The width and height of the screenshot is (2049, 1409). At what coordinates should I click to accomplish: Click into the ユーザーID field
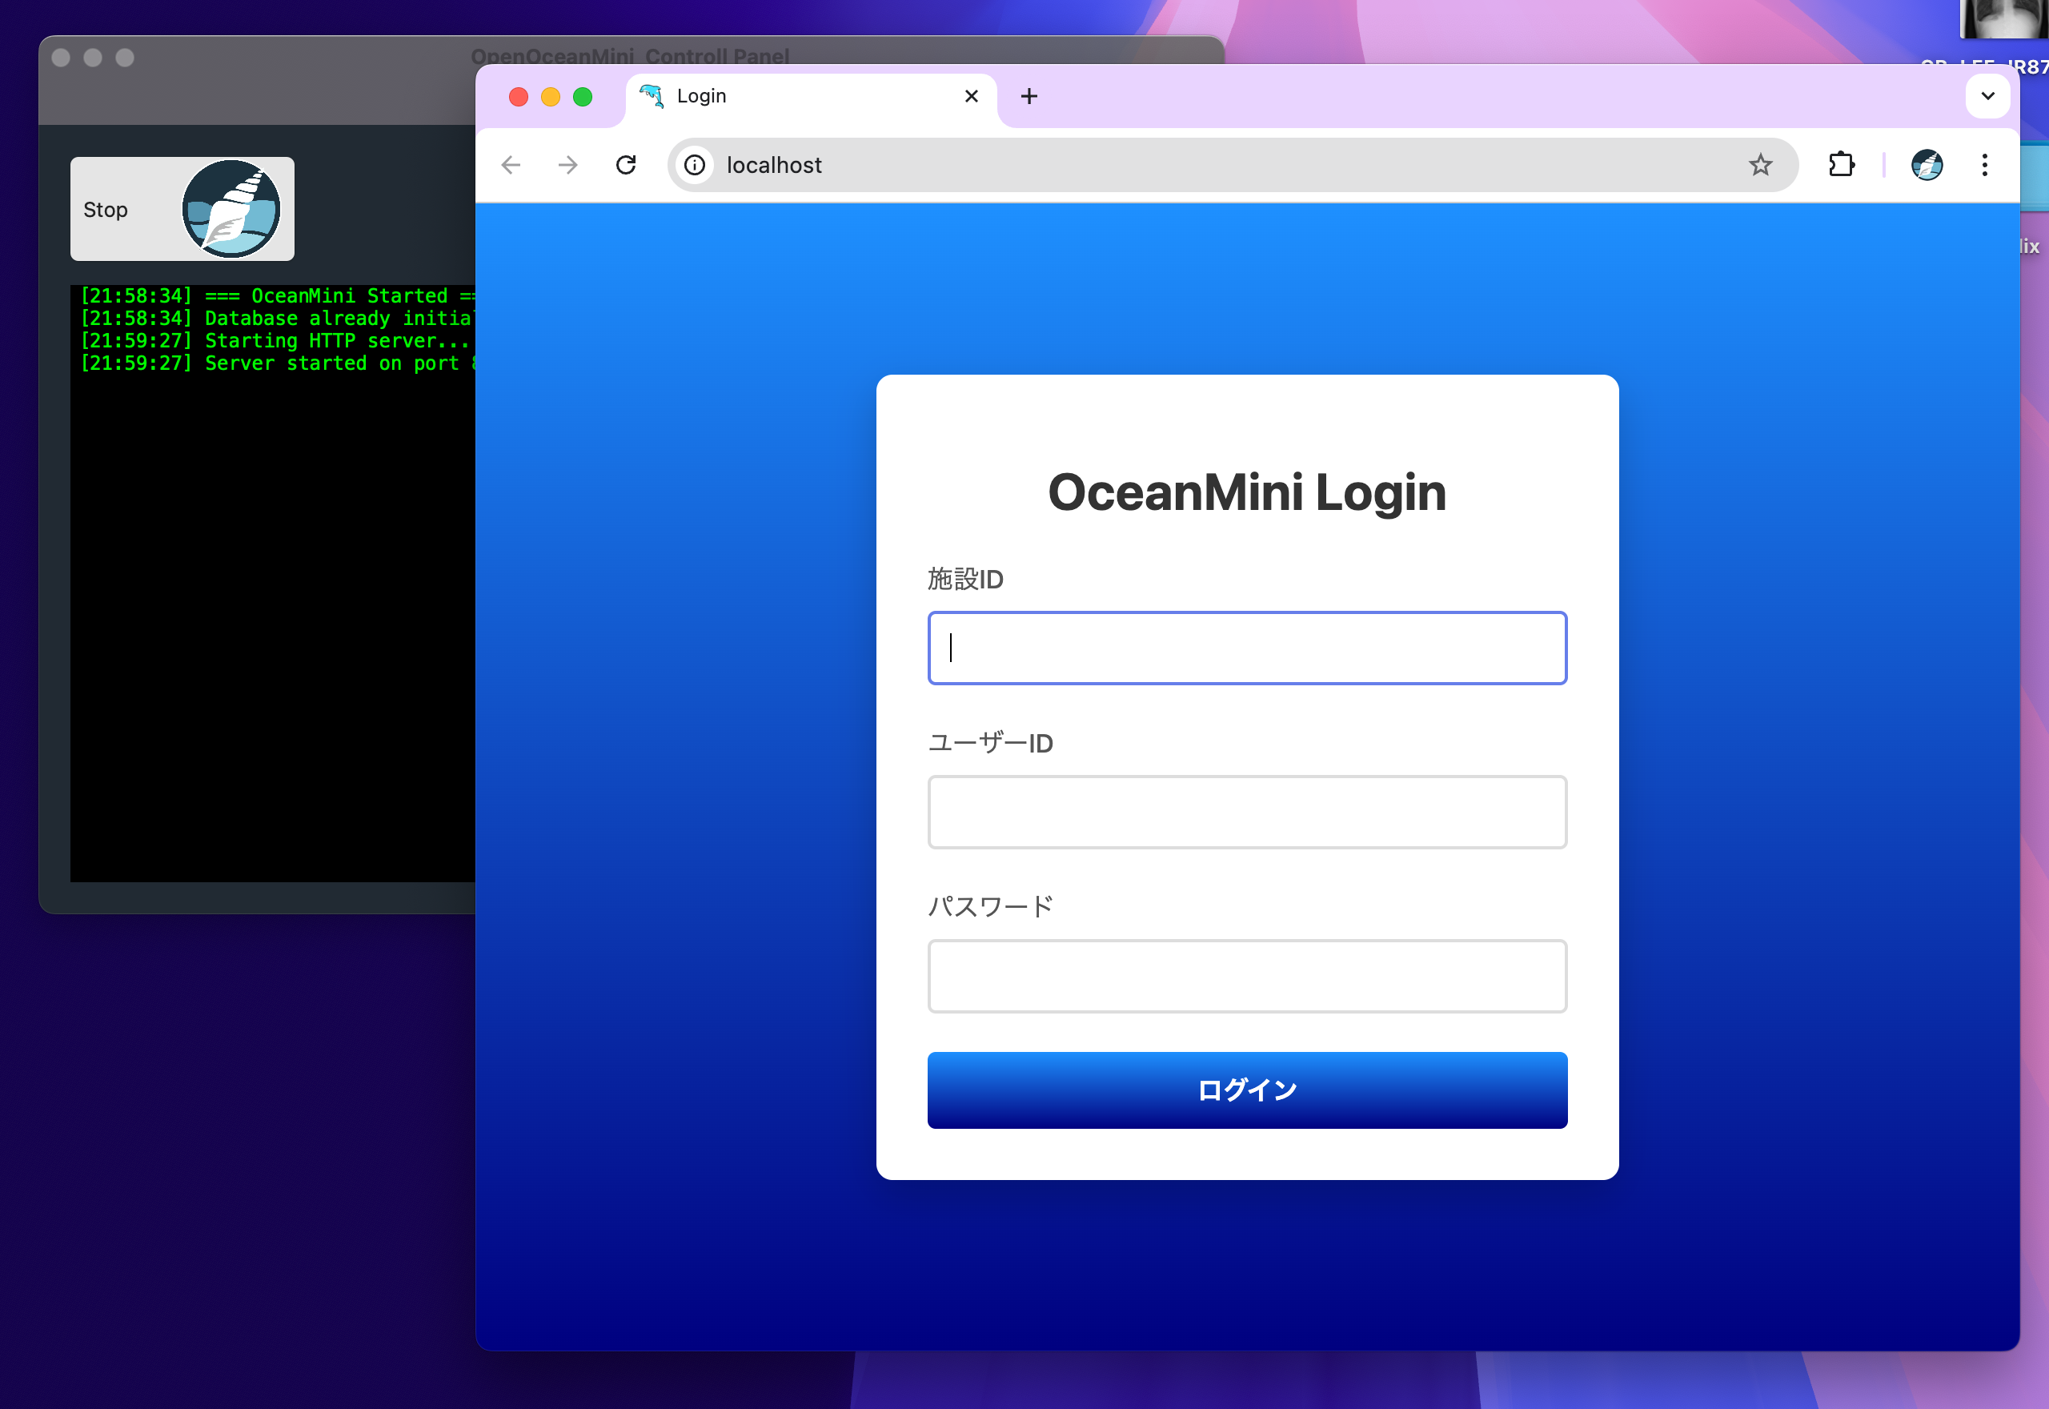click(1247, 813)
